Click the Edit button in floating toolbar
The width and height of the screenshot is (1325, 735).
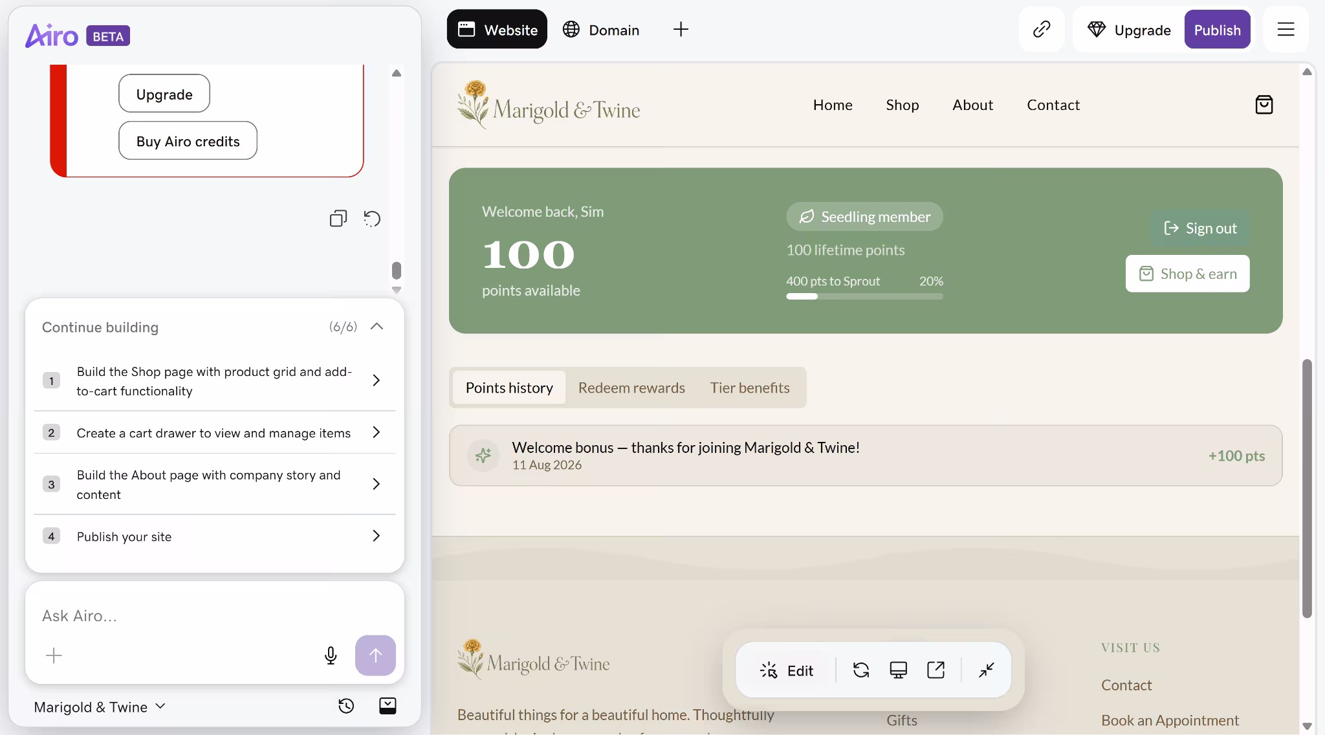[x=787, y=670]
